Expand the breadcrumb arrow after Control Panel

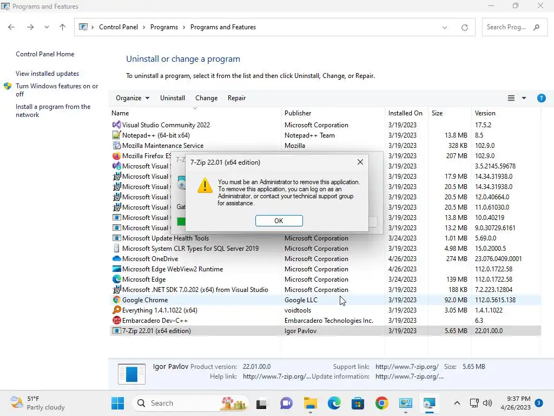[144, 27]
